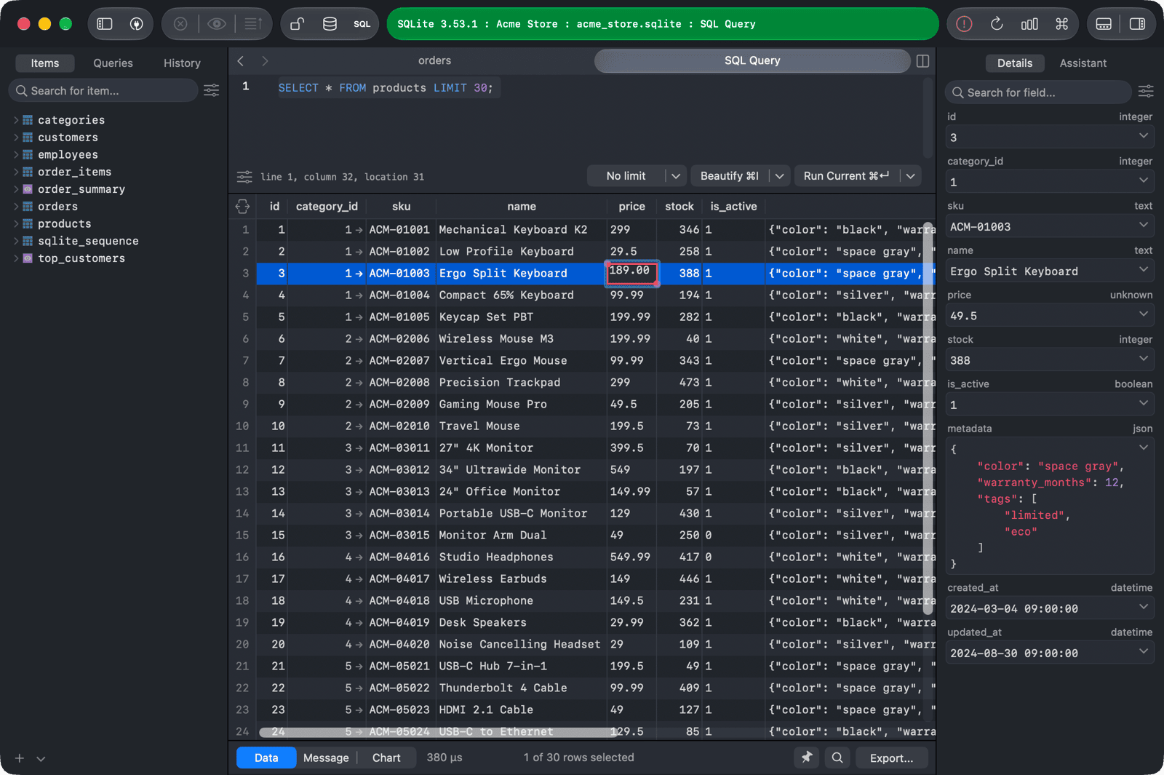This screenshot has height=775, width=1164.
Task: Go back with the left arrow
Action: pyautogui.click(x=241, y=61)
